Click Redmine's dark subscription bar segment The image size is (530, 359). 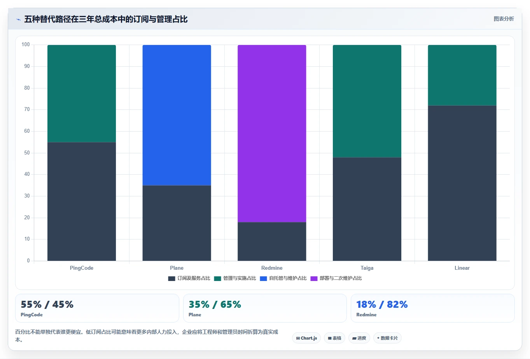click(272, 241)
